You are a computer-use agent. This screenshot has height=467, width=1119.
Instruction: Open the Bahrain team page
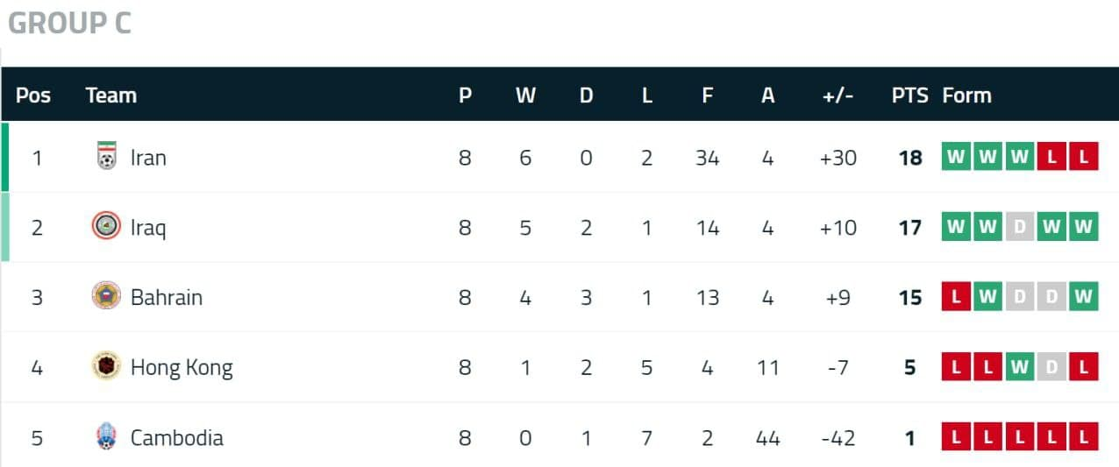pyautogui.click(x=166, y=297)
